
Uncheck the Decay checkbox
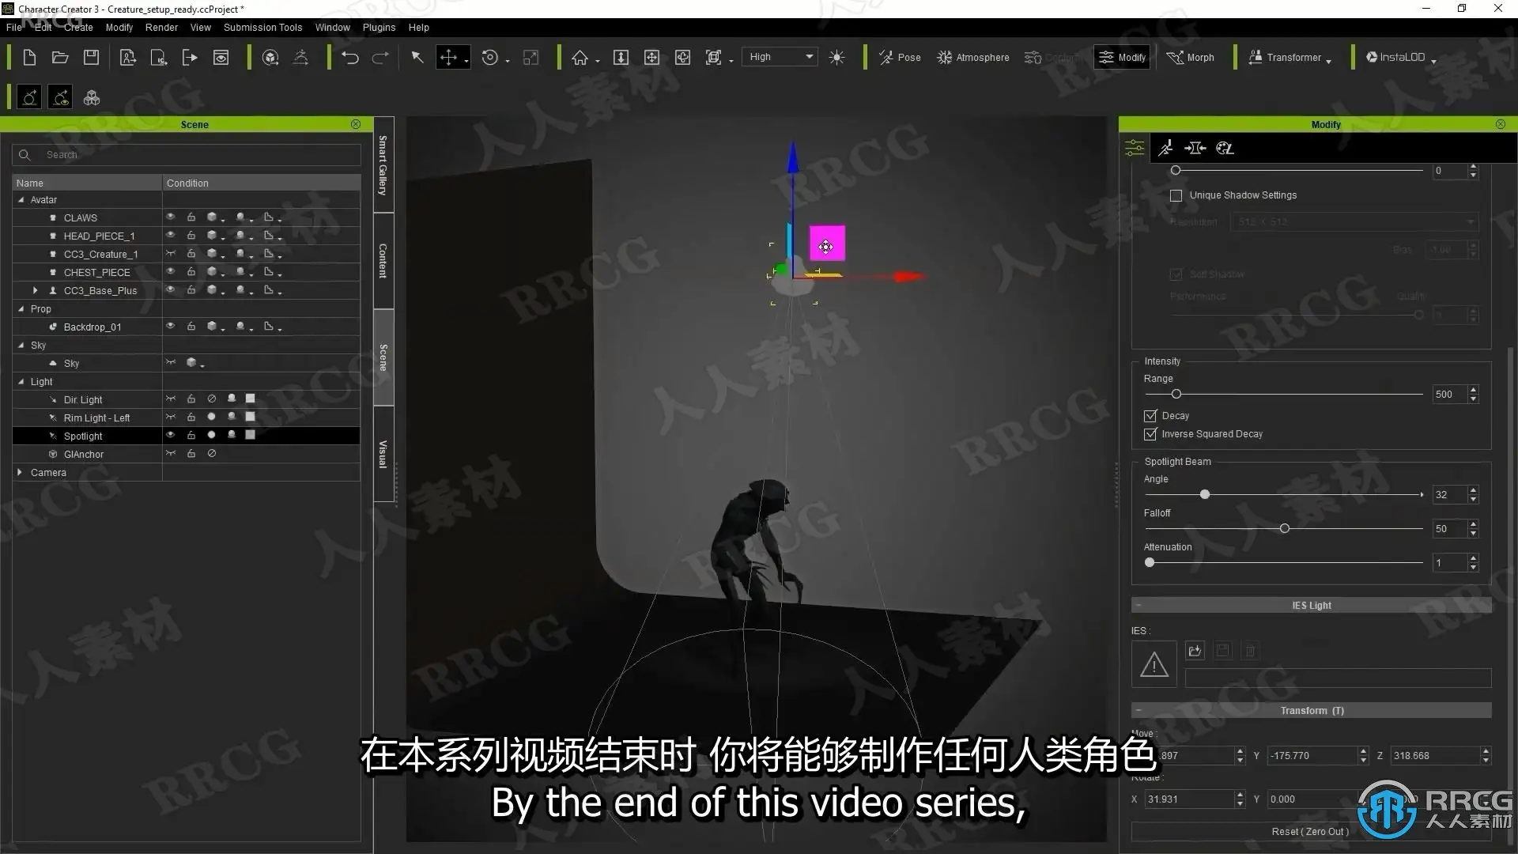[1150, 416]
